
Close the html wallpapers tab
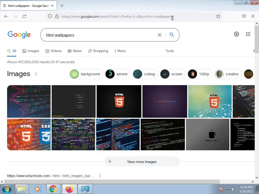pos(52,6)
